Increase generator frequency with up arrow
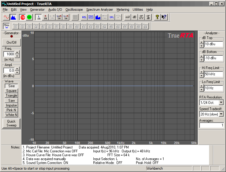This screenshot has width=226, height=172. click(17, 52)
